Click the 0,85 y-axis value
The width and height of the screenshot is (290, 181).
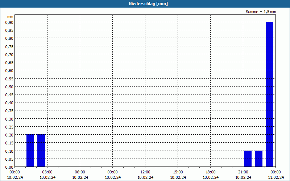coord(9,30)
